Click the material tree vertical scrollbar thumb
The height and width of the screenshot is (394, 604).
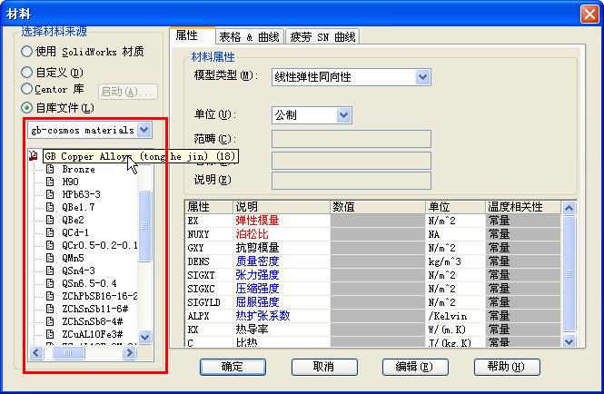[x=144, y=226]
